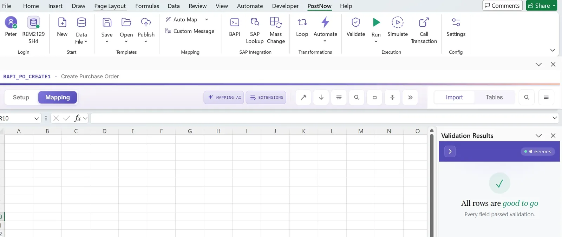This screenshot has height=237, width=562.
Task: Switch to the Home tab
Action: [x=31, y=6]
